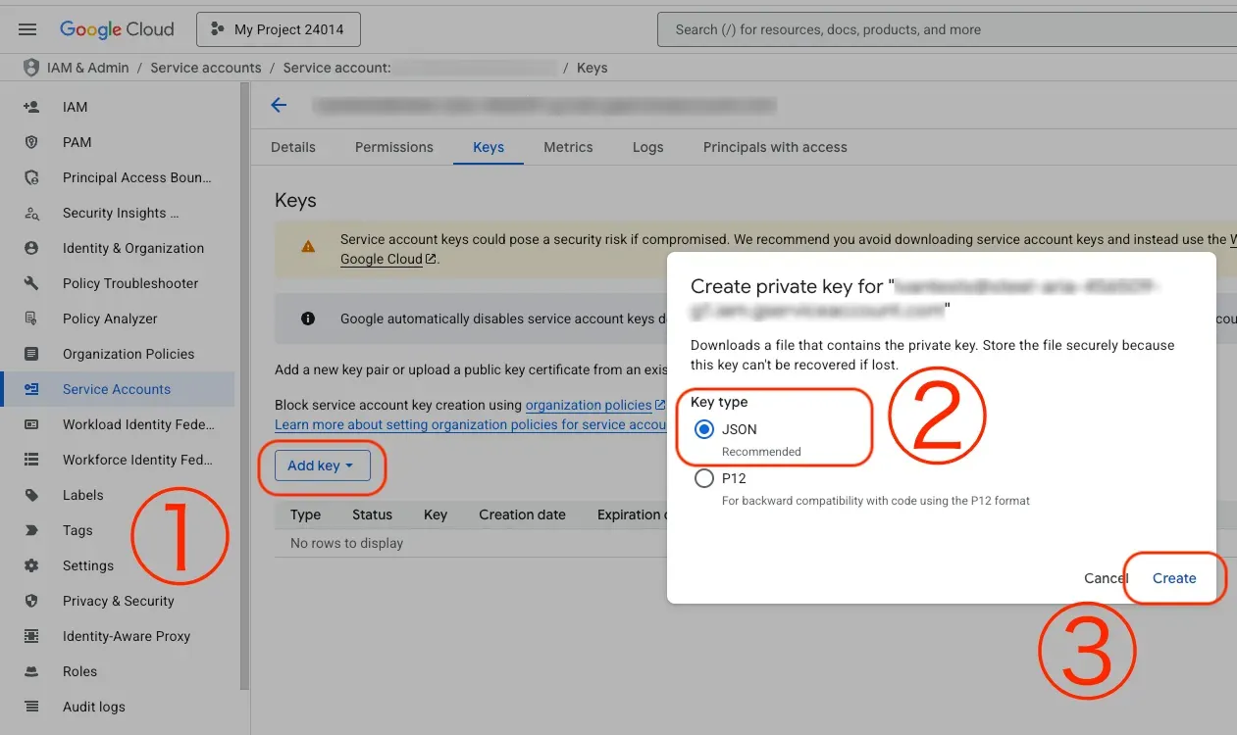
Task: Click the IAM sidebar icon
Action: point(31,107)
